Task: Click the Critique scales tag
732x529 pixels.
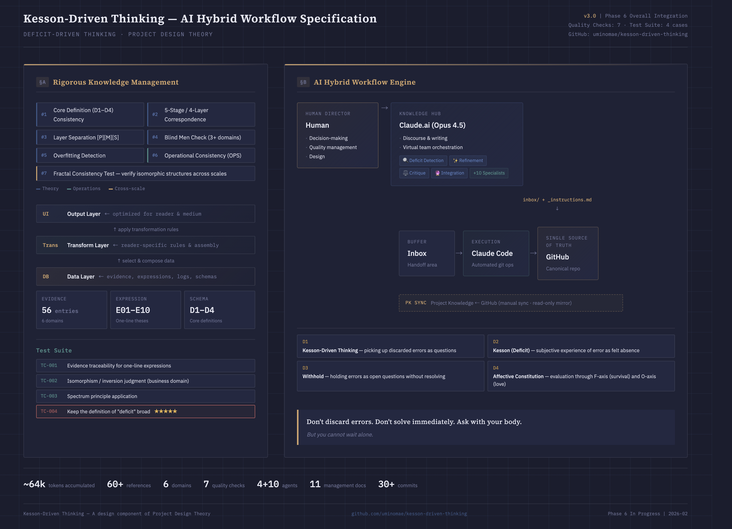Action: pos(414,173)
